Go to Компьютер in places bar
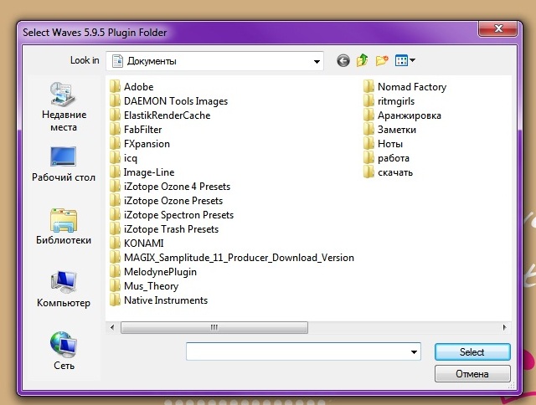This screenshot has height=405, width=536. tap(63, 289)
